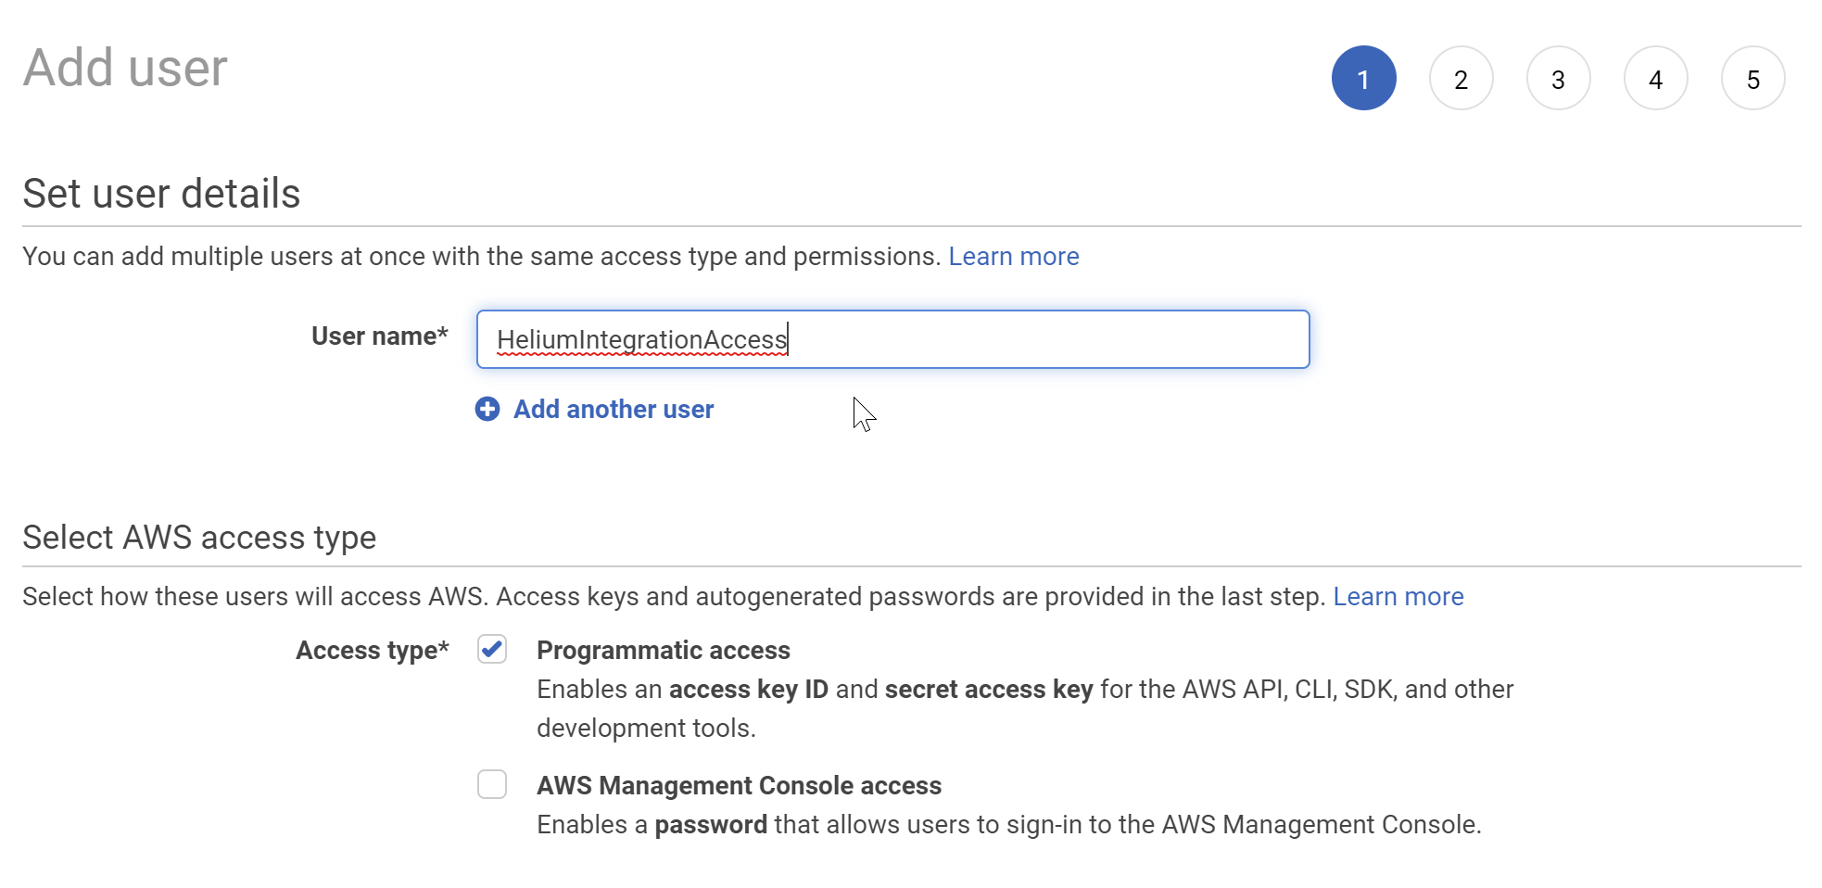Click the Access type* label

pyautogui.click(x=372, y=651)
